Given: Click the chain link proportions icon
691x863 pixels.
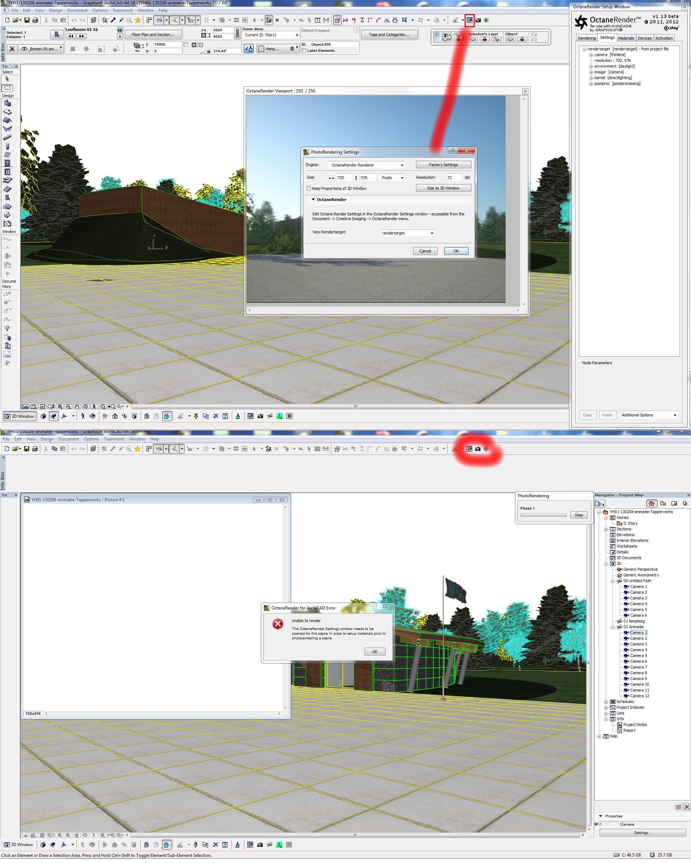Looking at the screenshot, I should click(x=237, y=33).
